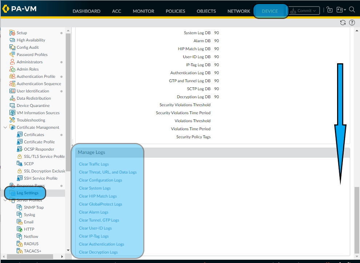Click the search magnifier icon
This screenshot has width=360, height=263.
click(x=352, y=10)
